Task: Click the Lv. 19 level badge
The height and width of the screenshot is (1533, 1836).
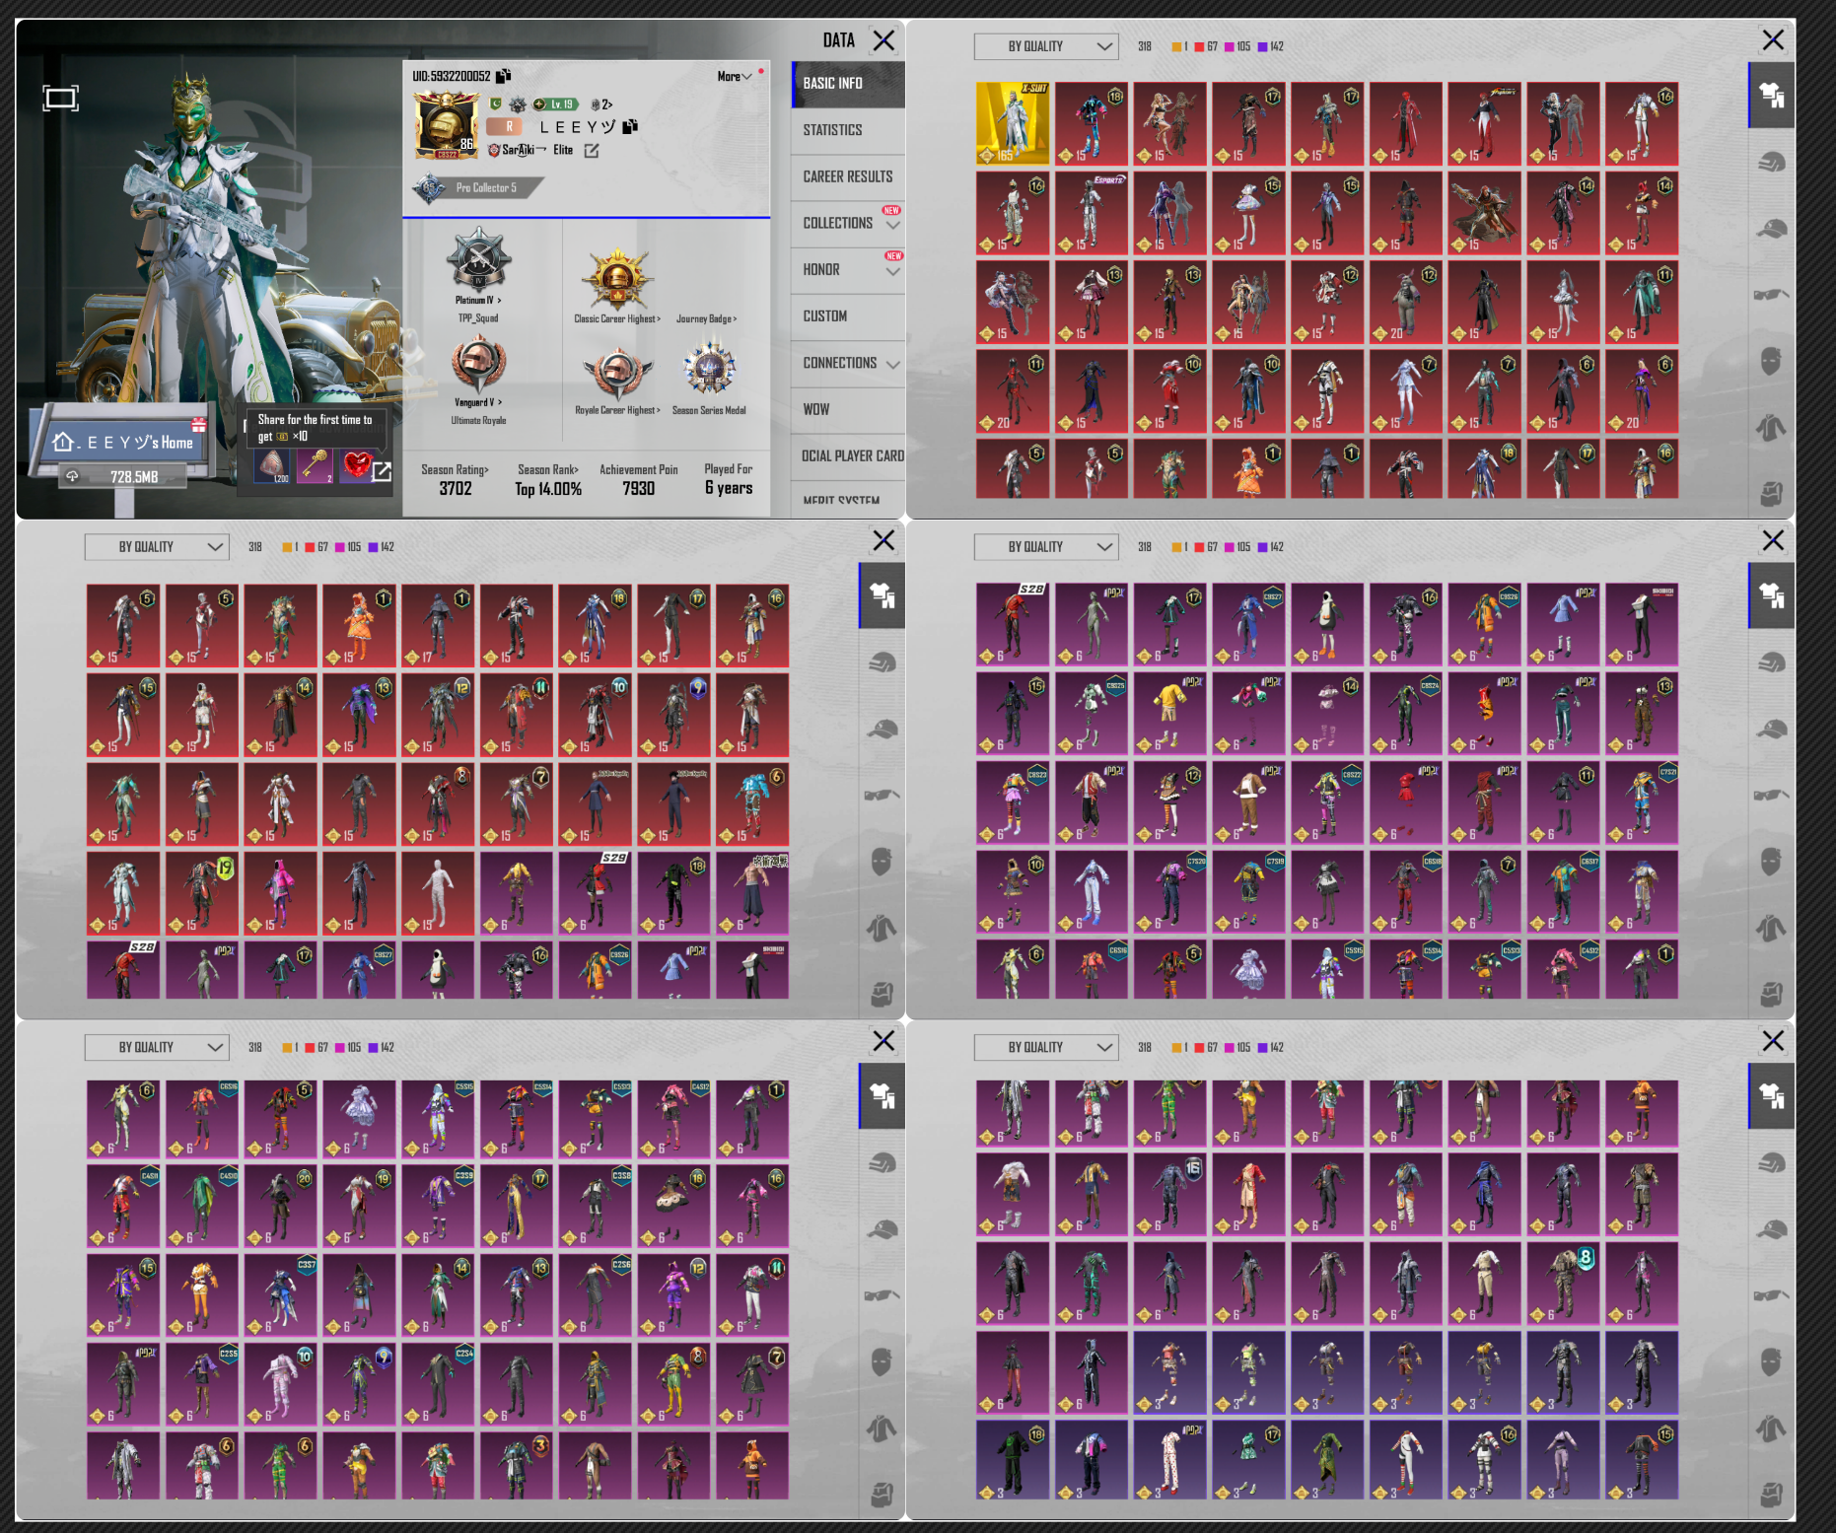Action: (555, 105)
